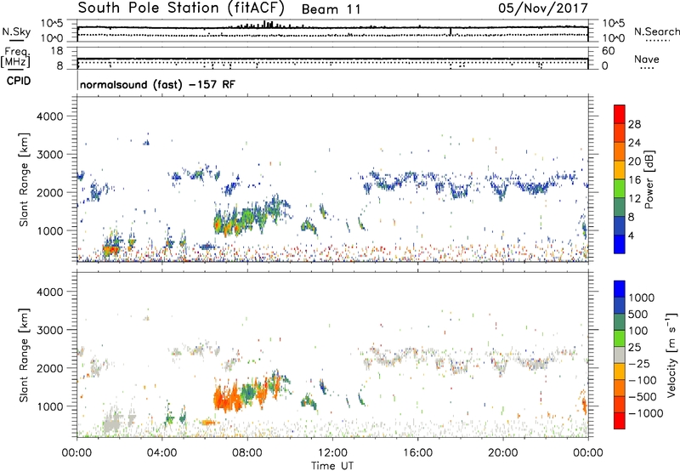Click the grey segment of Velocity colorbar
The image size is (680, 471).
click(620, 355)
